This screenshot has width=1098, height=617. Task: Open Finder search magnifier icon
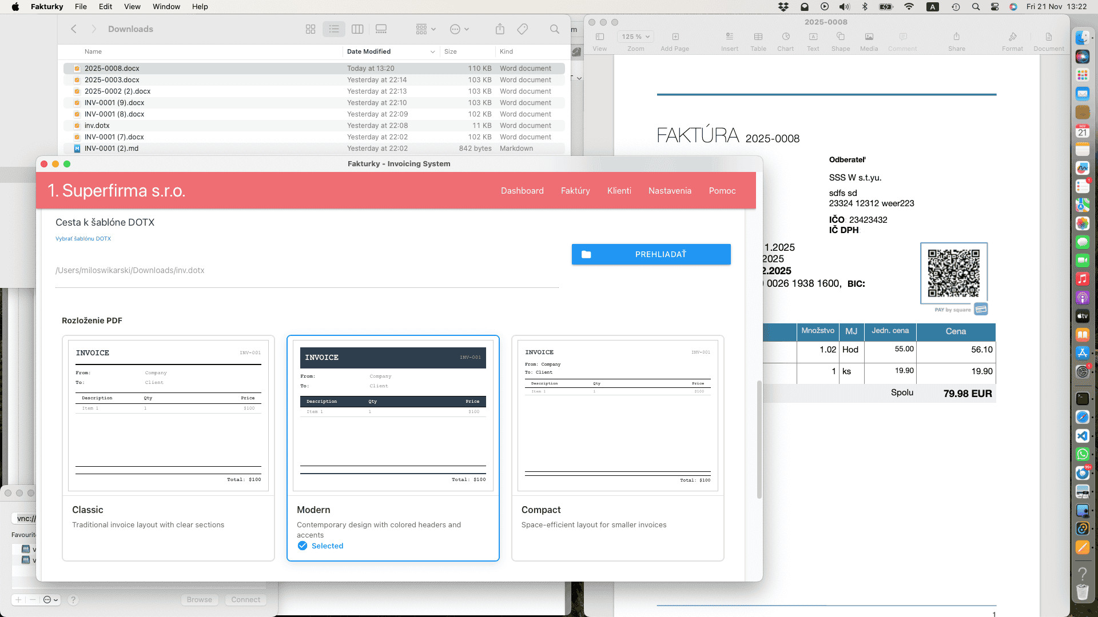click(x=554, y=29)
